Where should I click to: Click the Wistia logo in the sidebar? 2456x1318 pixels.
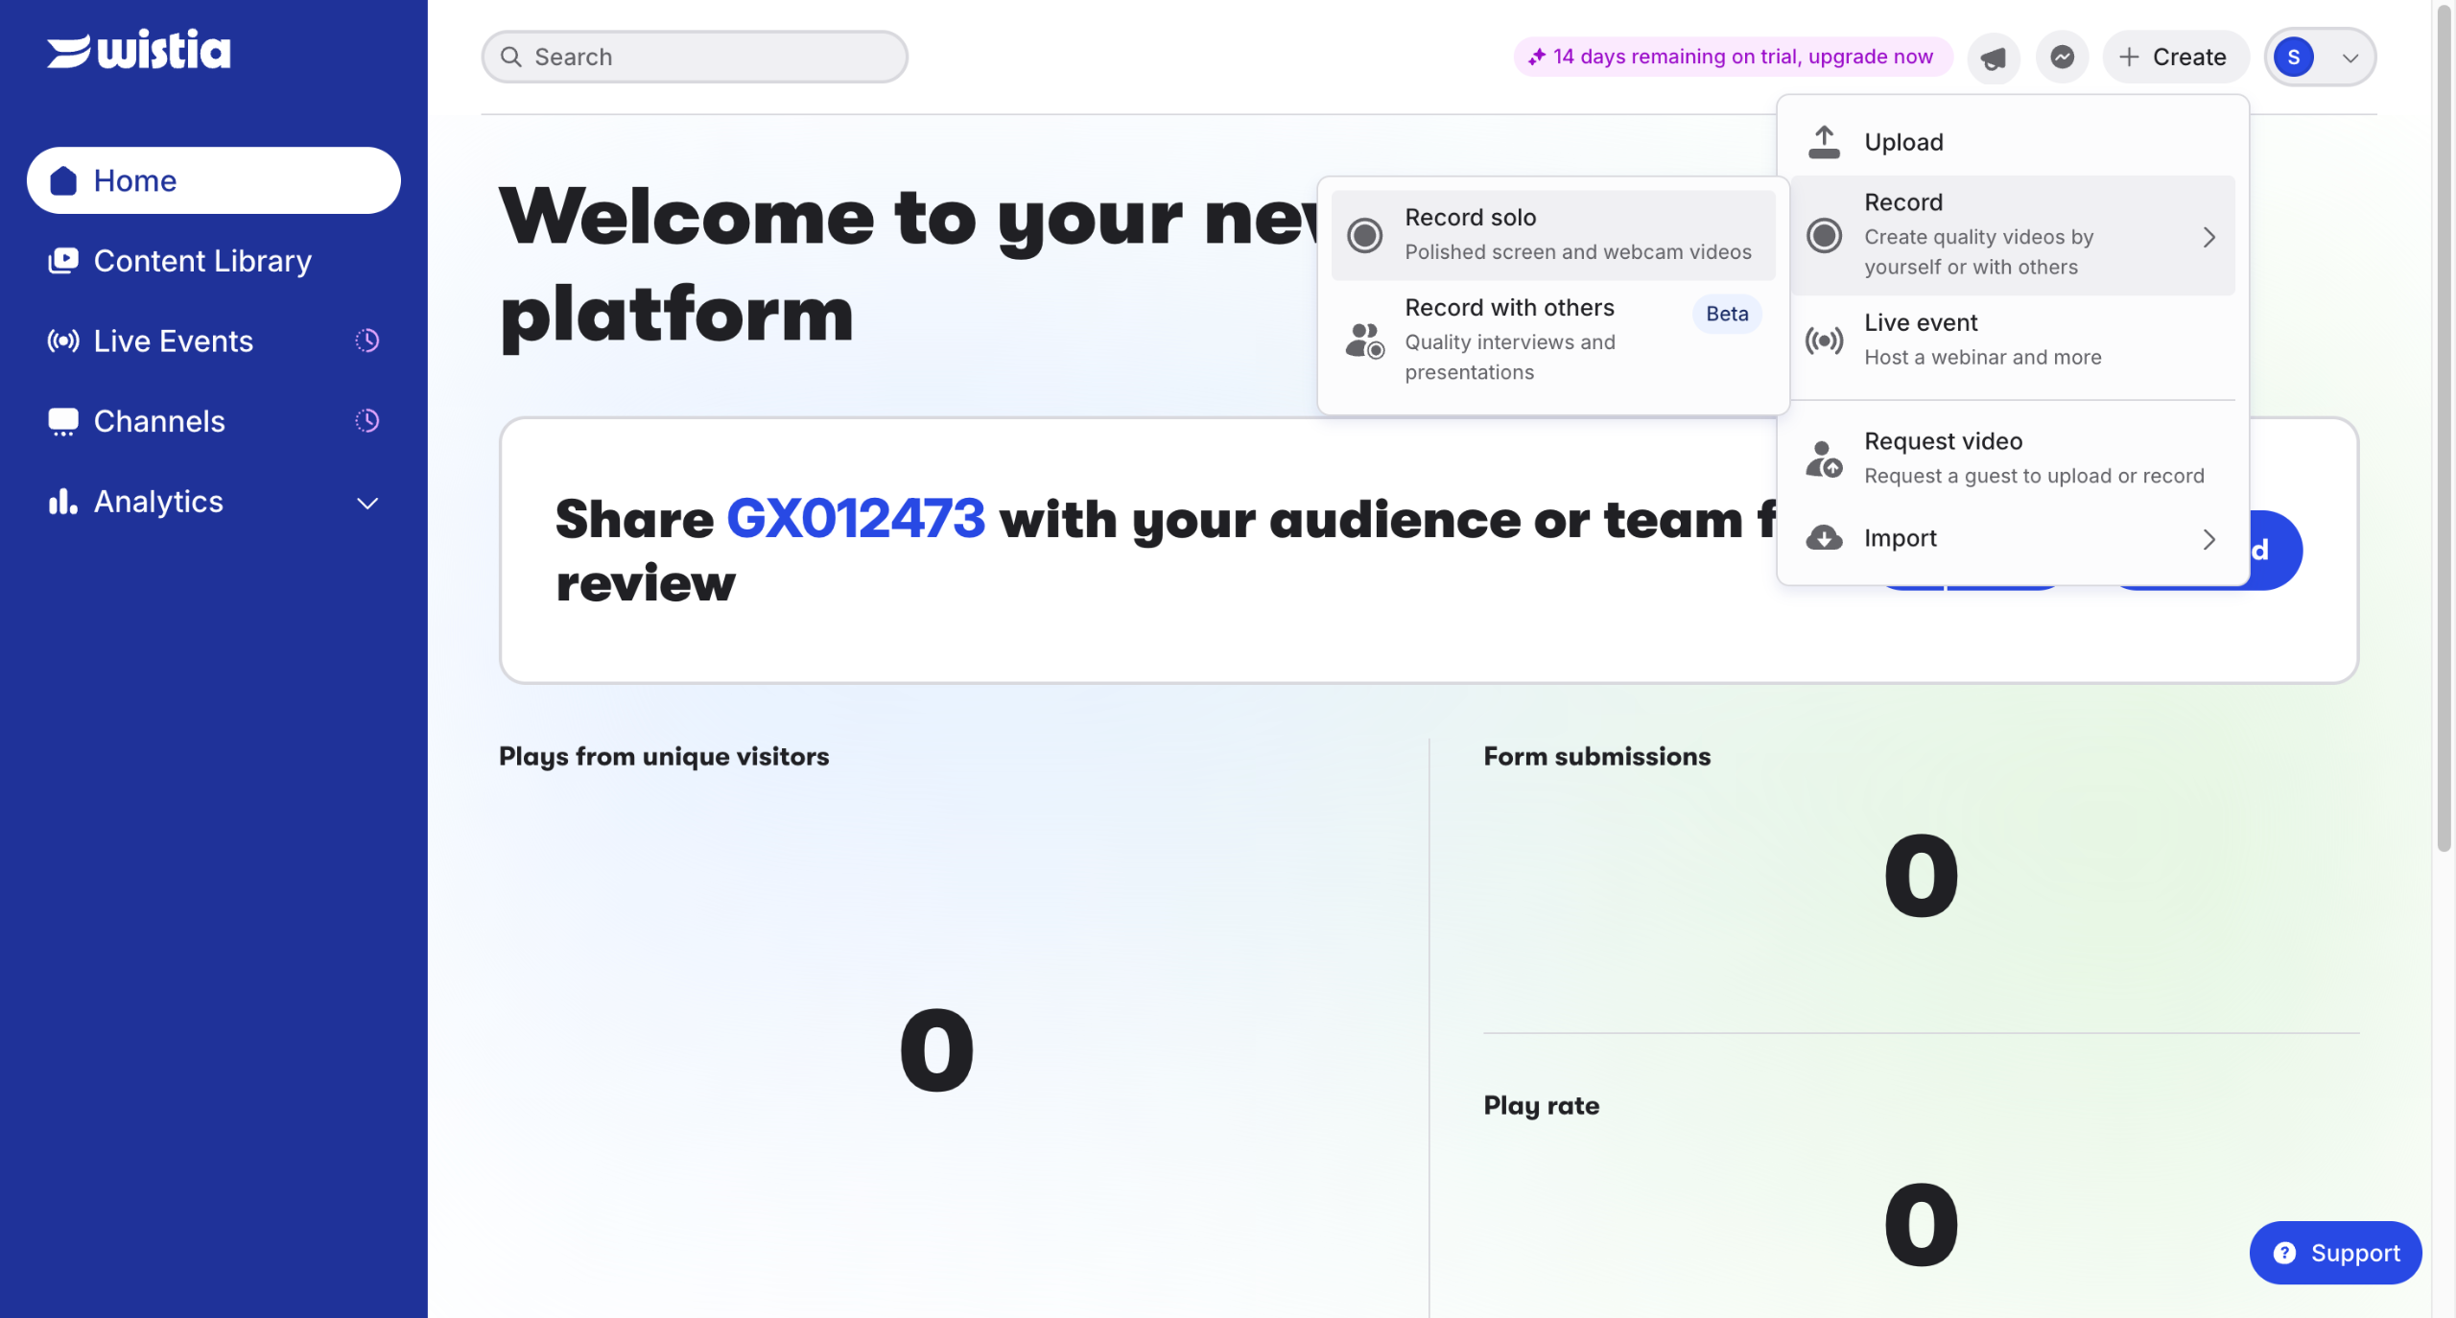[x=139, y=49]
